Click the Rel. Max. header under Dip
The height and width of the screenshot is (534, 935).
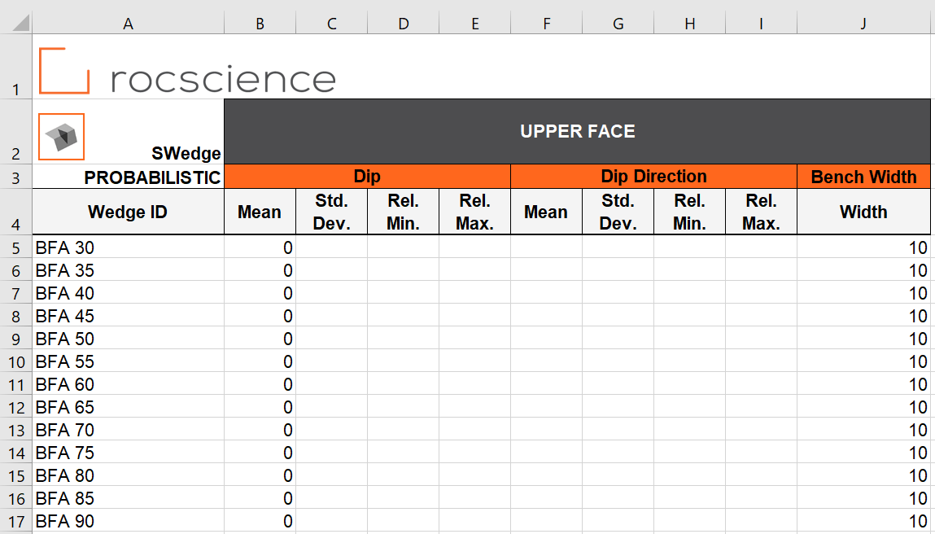pyautogui.click(x=474, y=212)
